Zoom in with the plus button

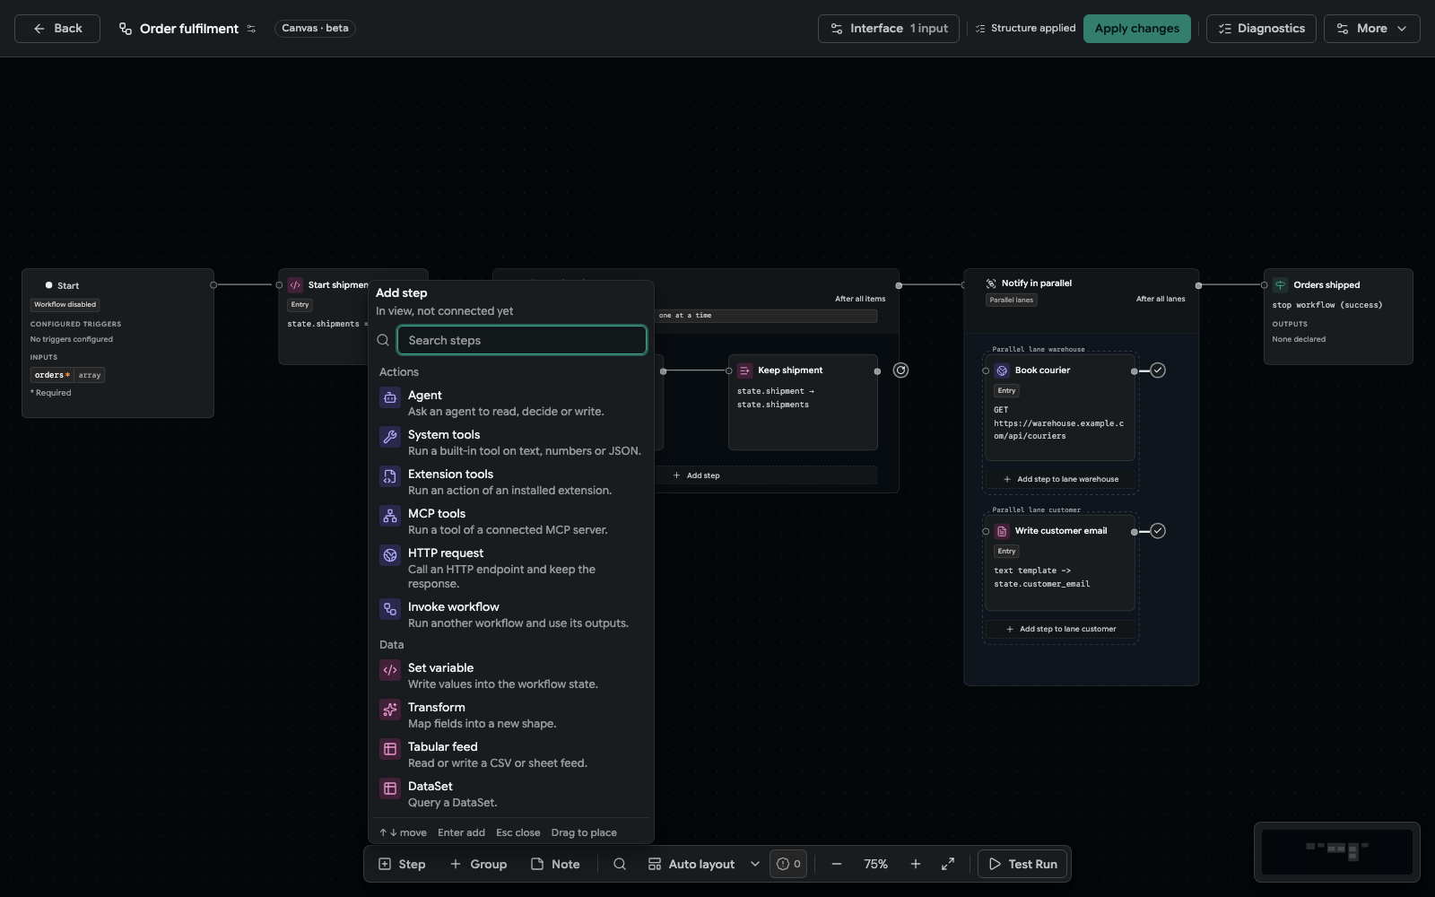tap(916, 864)
